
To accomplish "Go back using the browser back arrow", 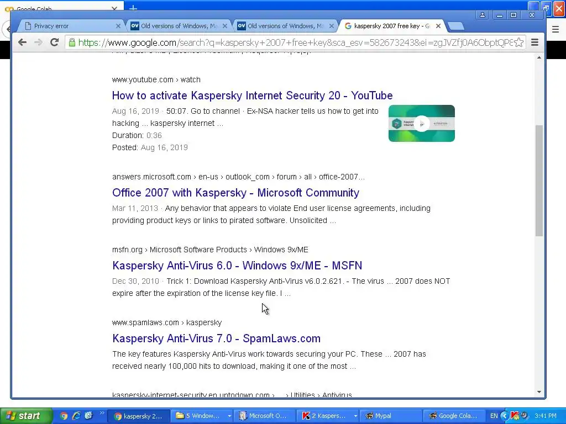I will tap(22, 43).
